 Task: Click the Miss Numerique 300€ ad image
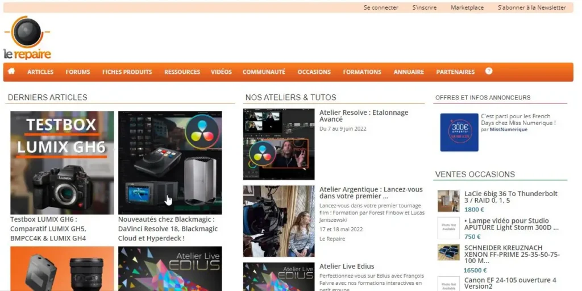click(x=459, y=132)
